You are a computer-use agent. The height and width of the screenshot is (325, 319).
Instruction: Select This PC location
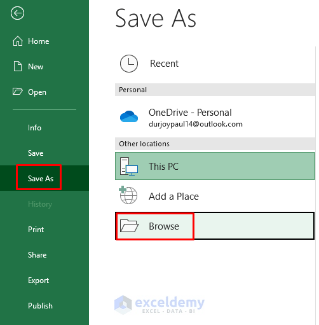pyautogui.click(x=215, y=166)
